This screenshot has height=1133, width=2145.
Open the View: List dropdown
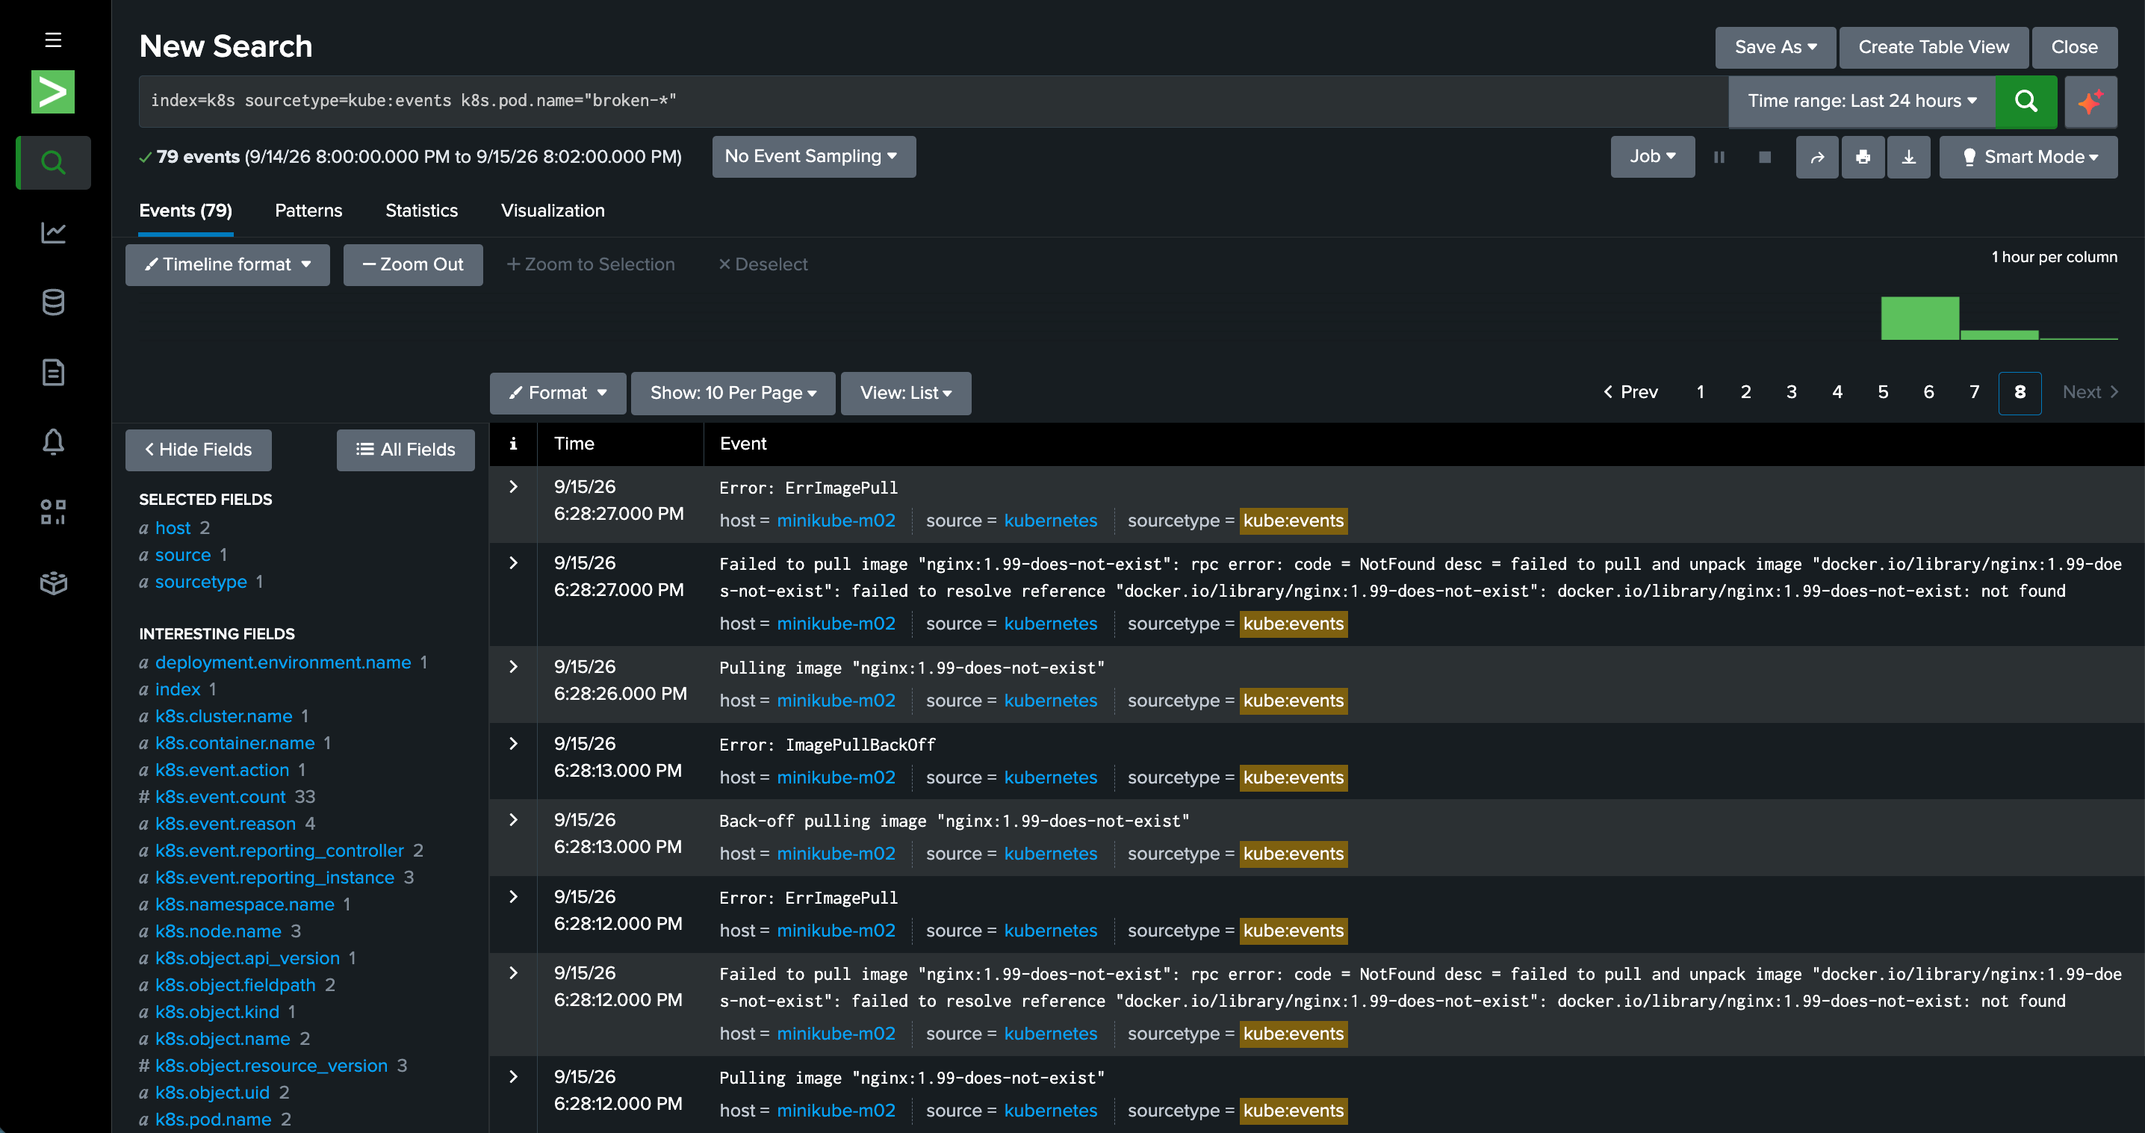905,393
